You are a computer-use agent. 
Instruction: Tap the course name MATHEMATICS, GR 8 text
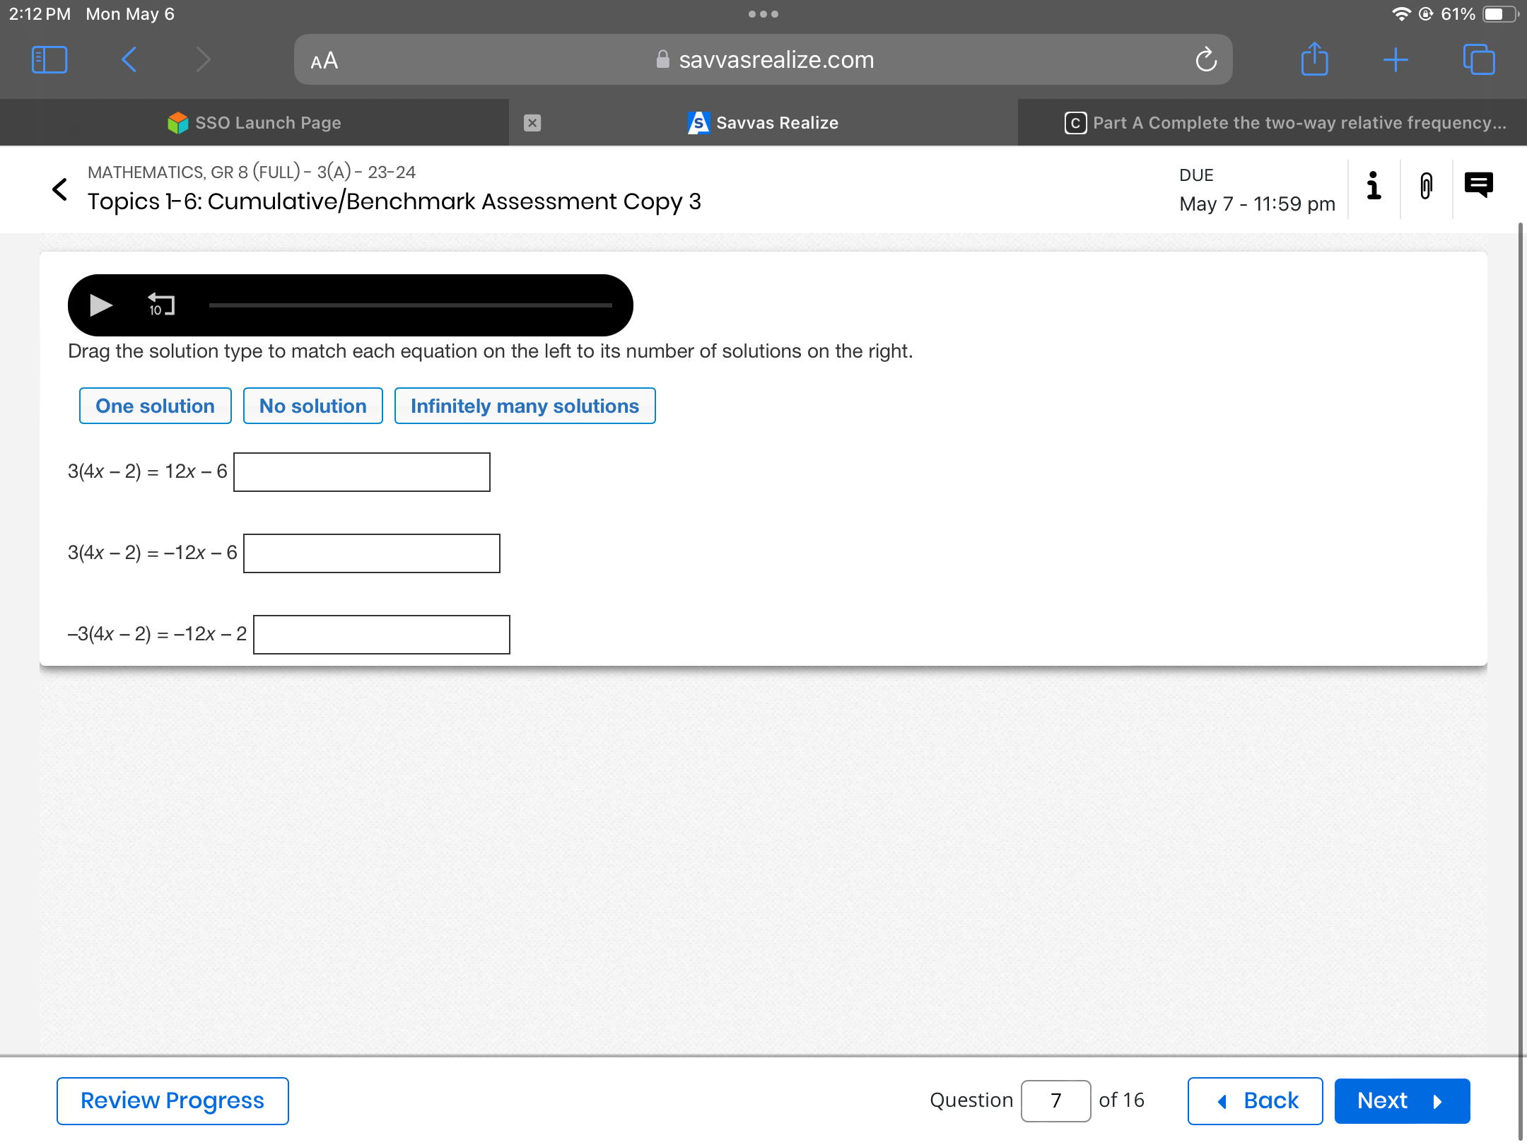[x=252, y=172]
